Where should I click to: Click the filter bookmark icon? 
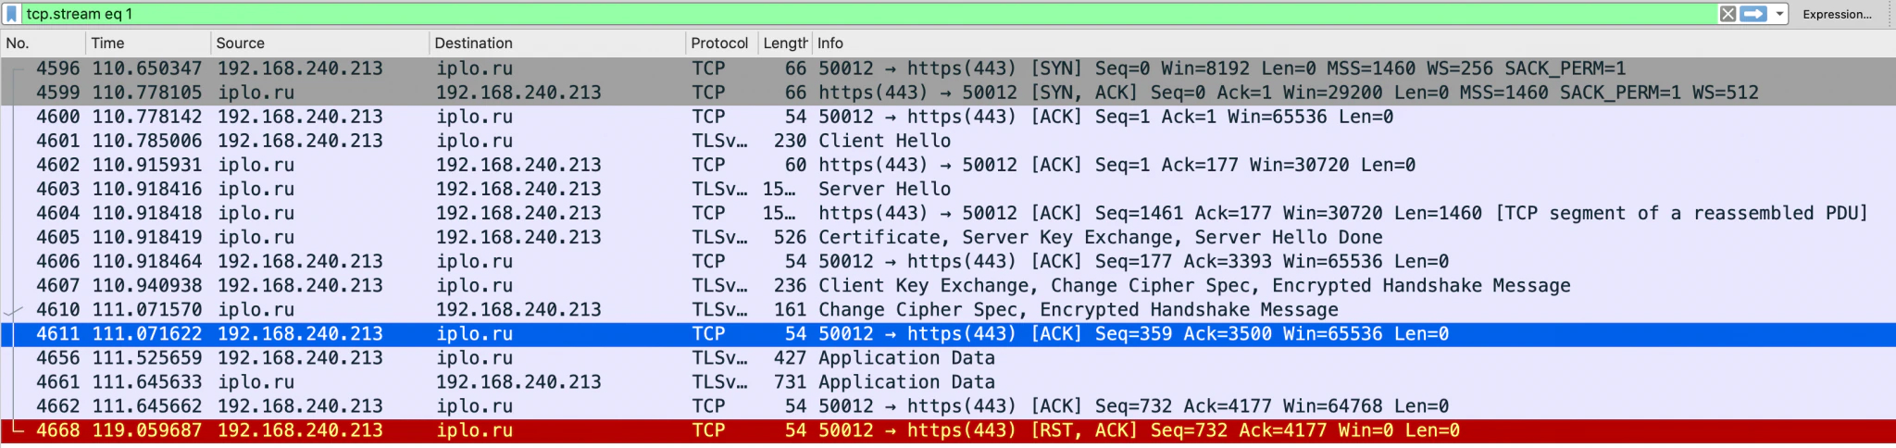12,14
